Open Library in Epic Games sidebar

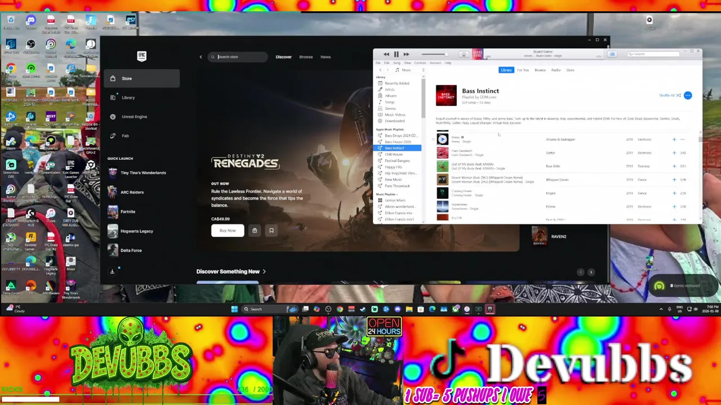click(x=142, y=98)
